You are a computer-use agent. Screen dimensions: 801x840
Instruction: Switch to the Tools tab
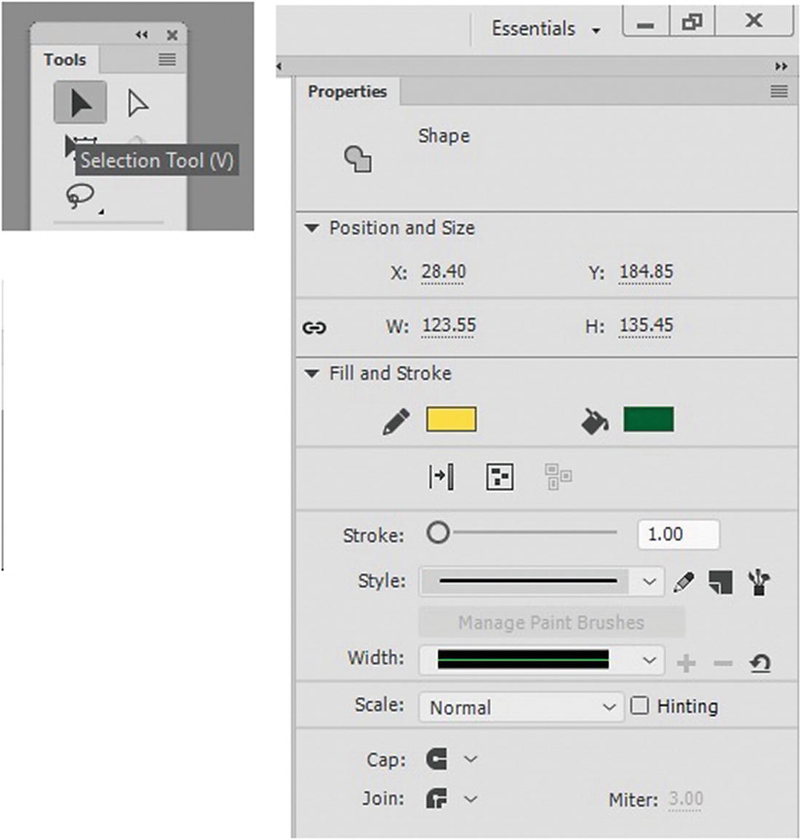coord(65,60)
